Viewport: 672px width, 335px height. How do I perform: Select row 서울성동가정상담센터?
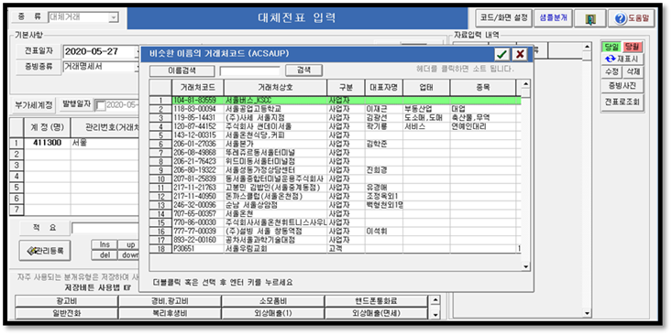[x=336, y=170]
